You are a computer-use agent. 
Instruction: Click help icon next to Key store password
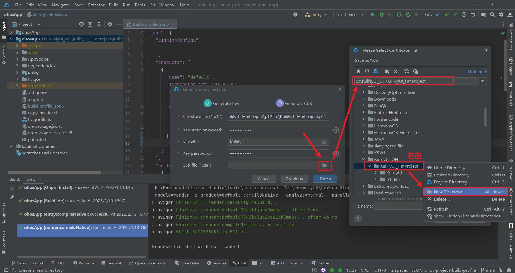[x=336, y=130]
